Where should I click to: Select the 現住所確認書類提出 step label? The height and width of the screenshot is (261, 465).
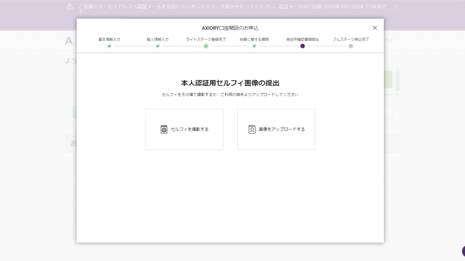(303, 39)
